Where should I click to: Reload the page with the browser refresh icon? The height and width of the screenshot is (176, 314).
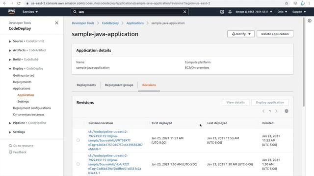click(x=19, y=3)
